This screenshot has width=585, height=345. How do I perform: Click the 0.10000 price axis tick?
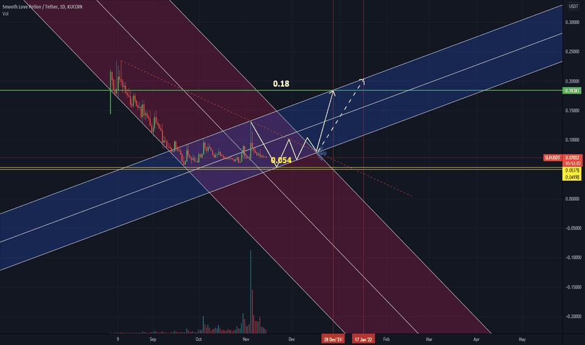(572, 141)
